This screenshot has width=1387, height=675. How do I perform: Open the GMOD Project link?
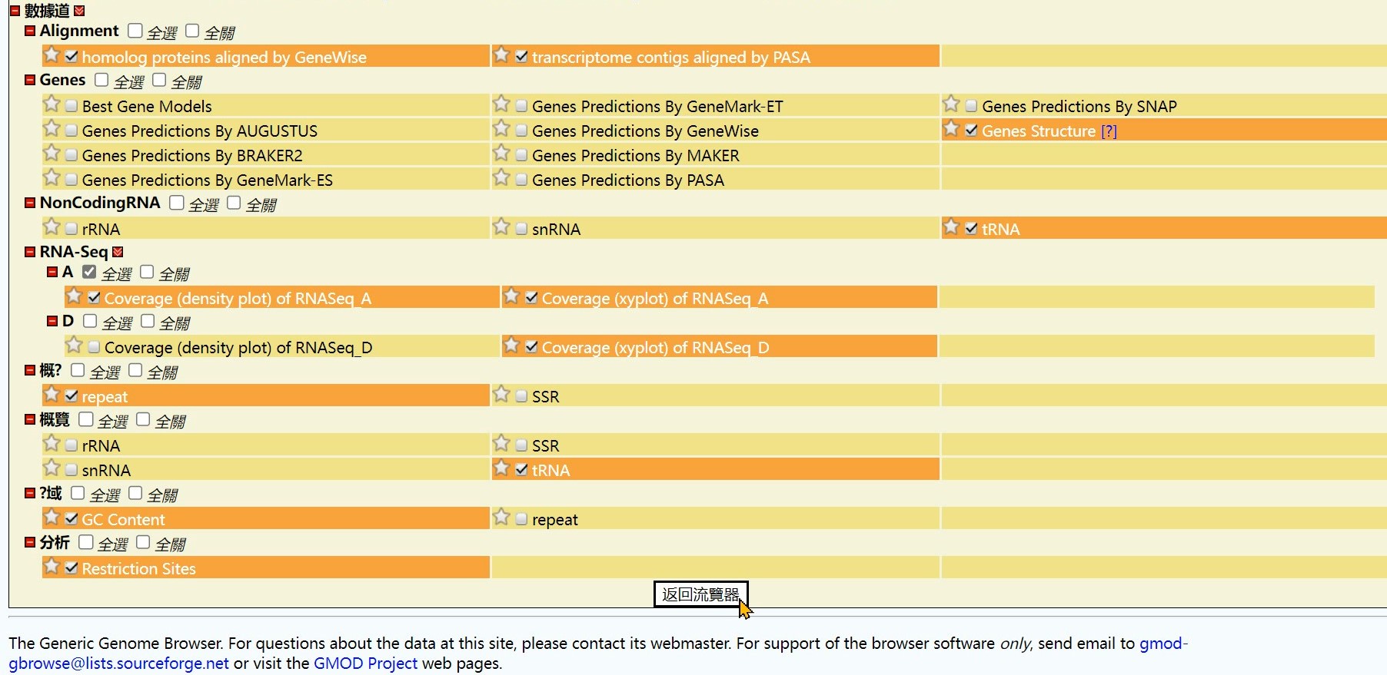365,663
